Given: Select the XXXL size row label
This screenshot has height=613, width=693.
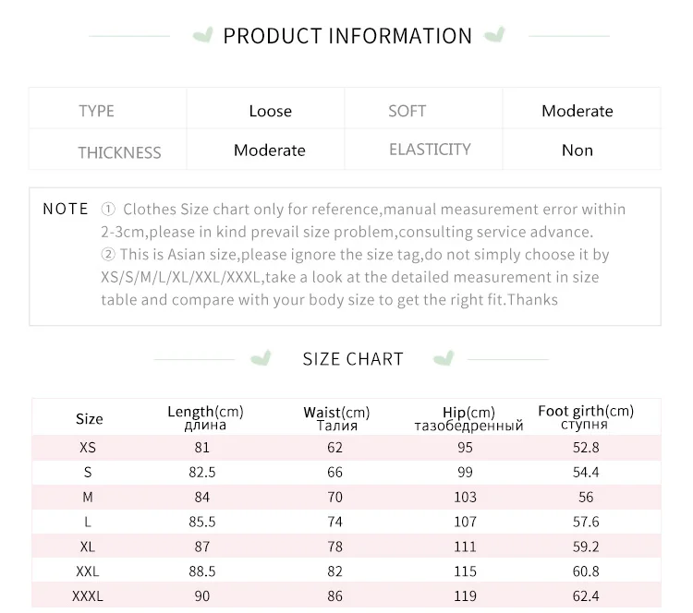Looking at the screenshot, I should (x=88, y=595).
